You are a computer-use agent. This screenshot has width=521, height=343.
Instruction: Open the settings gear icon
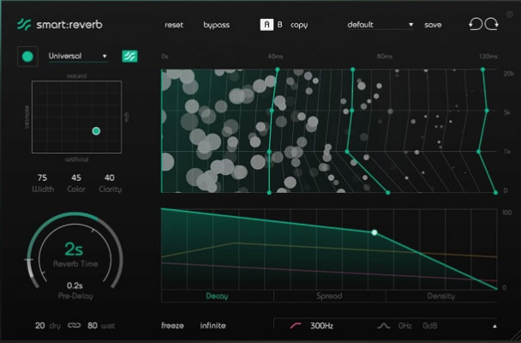(509, 15)
